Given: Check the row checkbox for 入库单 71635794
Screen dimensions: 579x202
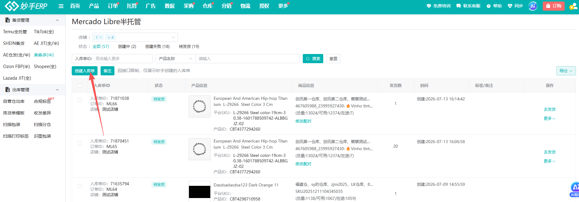Looking at the screenshot, I should tap(80, 186).
